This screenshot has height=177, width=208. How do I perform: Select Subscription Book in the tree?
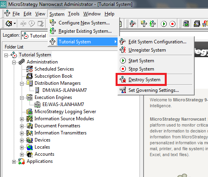coord(53,76)
